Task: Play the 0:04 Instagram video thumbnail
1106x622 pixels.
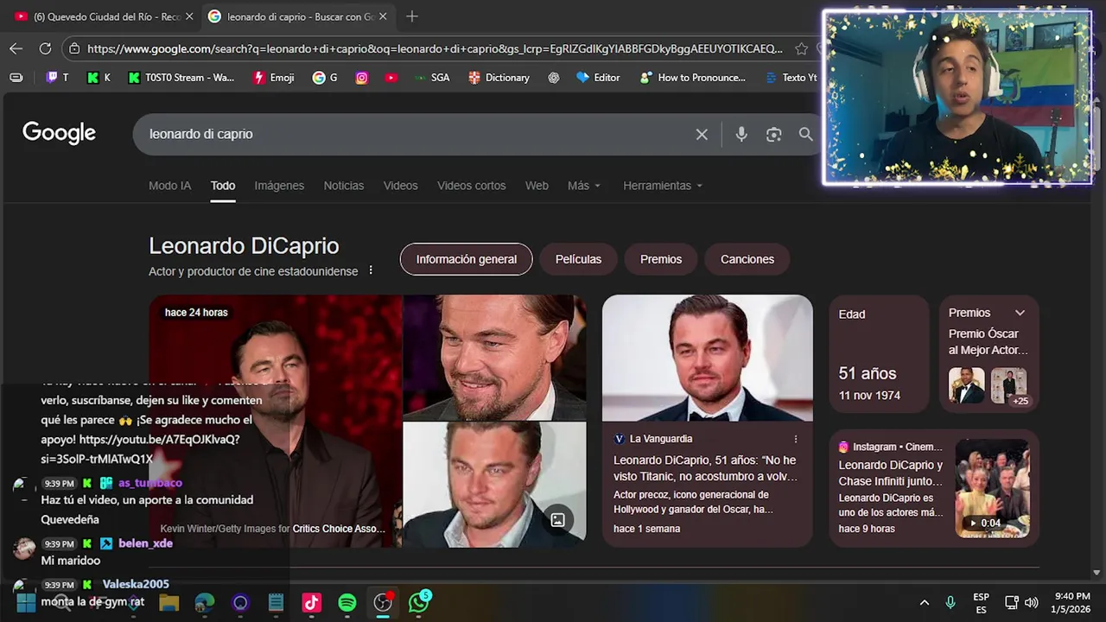Action: coord(992,488)
